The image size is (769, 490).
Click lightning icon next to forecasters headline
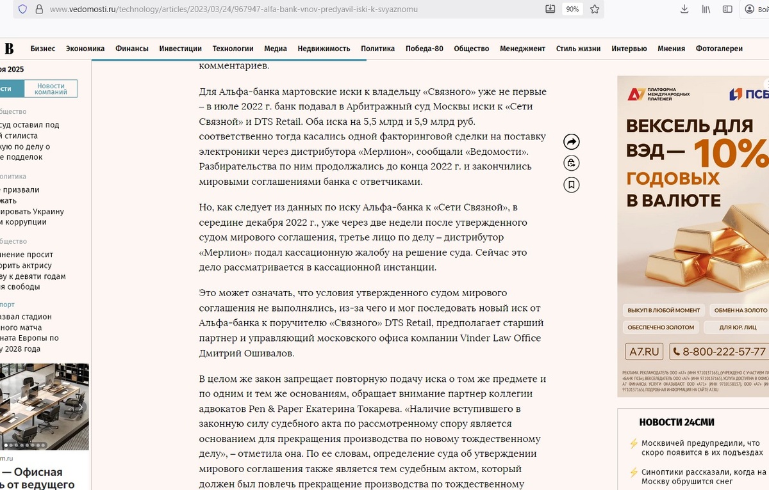633,473
